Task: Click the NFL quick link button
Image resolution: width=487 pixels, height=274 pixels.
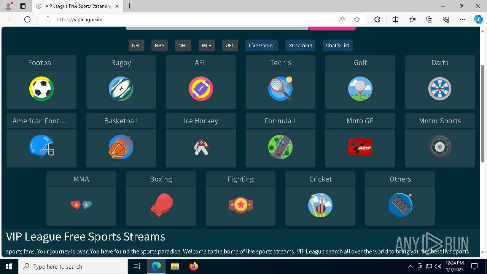Action: point(136,45)
